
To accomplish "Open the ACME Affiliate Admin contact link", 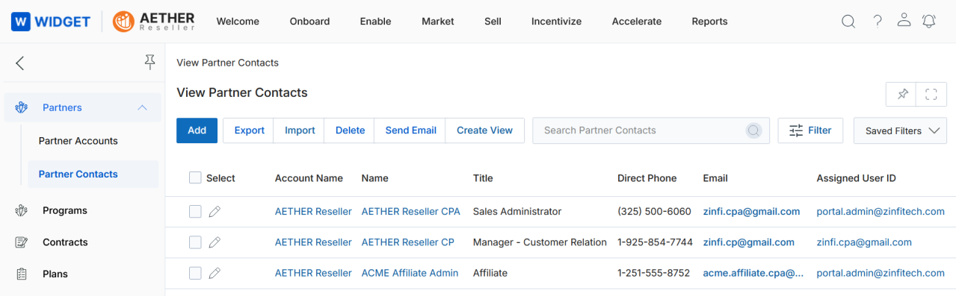I will coord(410,273).
